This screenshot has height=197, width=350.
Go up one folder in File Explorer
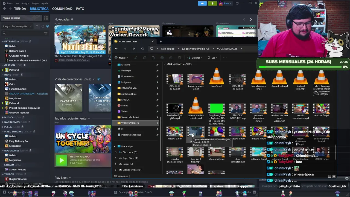134,49
